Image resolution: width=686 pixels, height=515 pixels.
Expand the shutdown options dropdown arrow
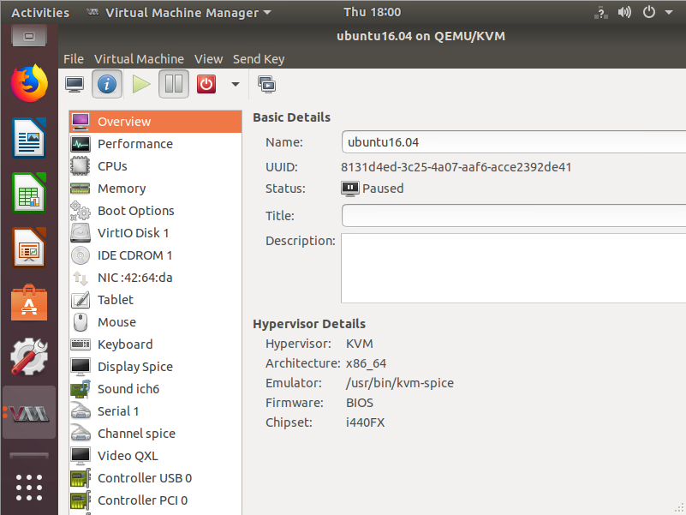(236, 84)
